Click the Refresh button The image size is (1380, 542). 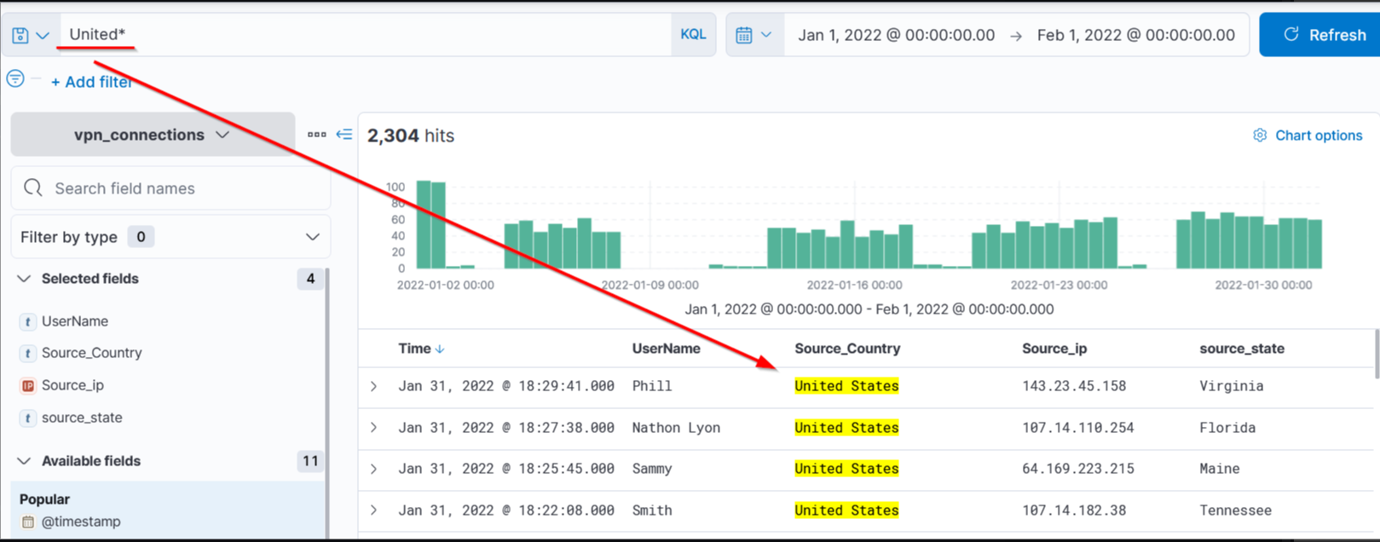click(1319, 35)
